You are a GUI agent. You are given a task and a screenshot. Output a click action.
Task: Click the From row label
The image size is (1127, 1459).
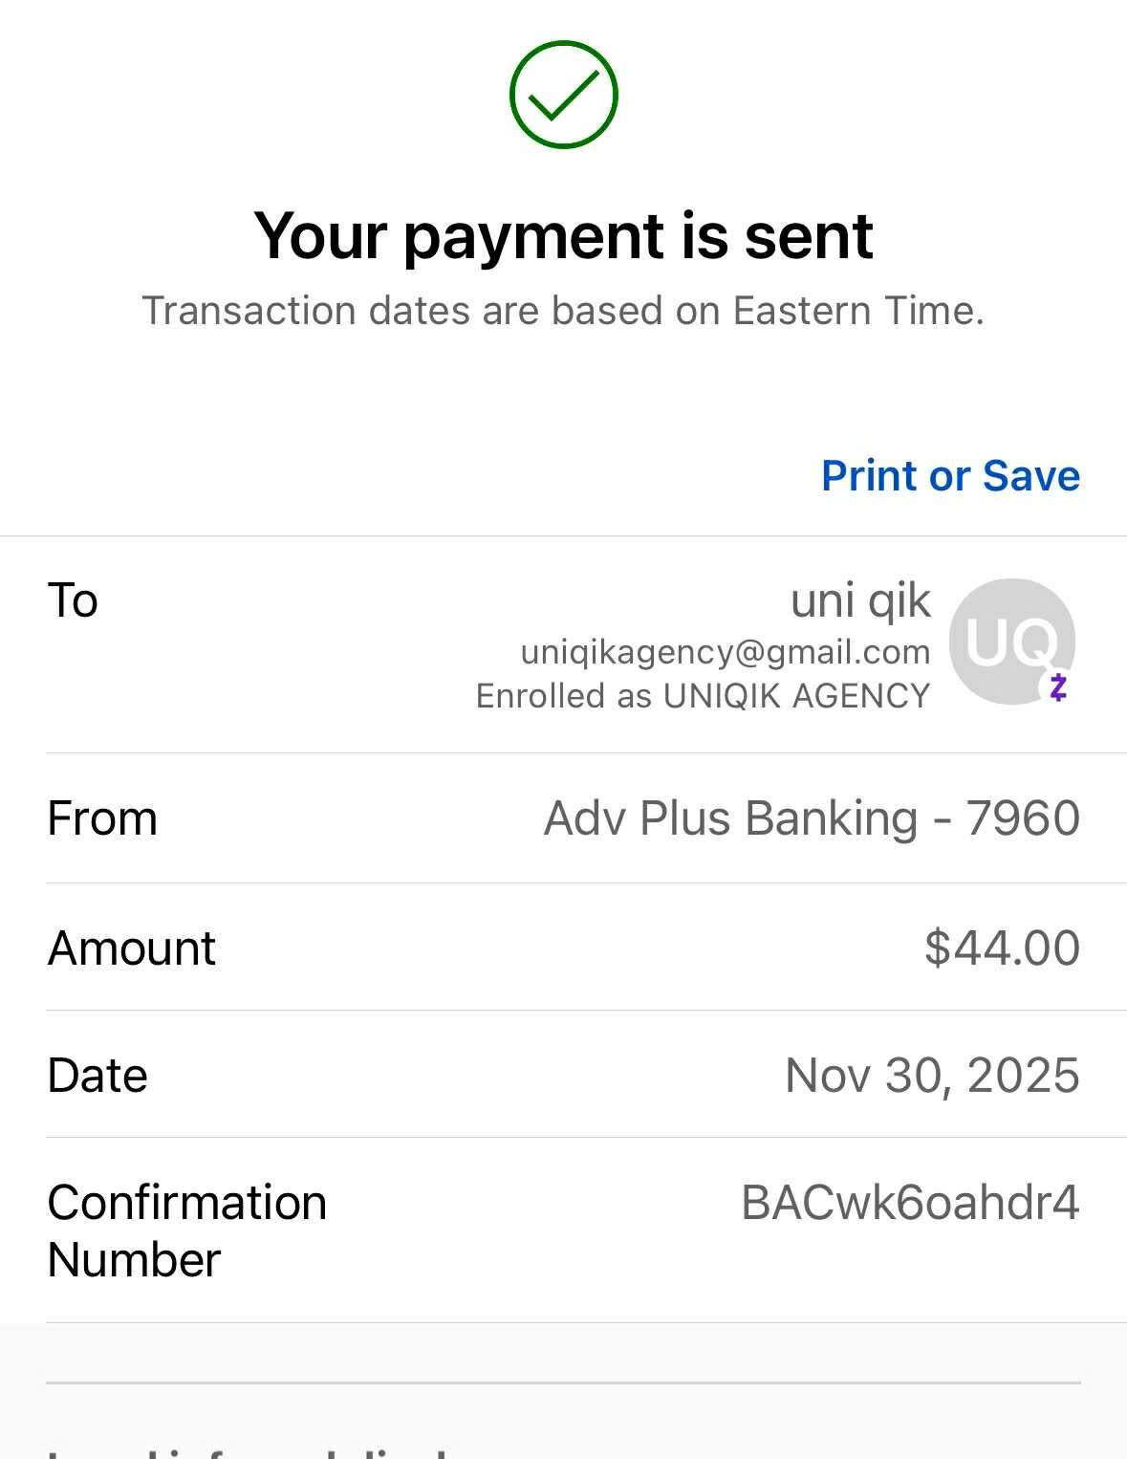102,818
